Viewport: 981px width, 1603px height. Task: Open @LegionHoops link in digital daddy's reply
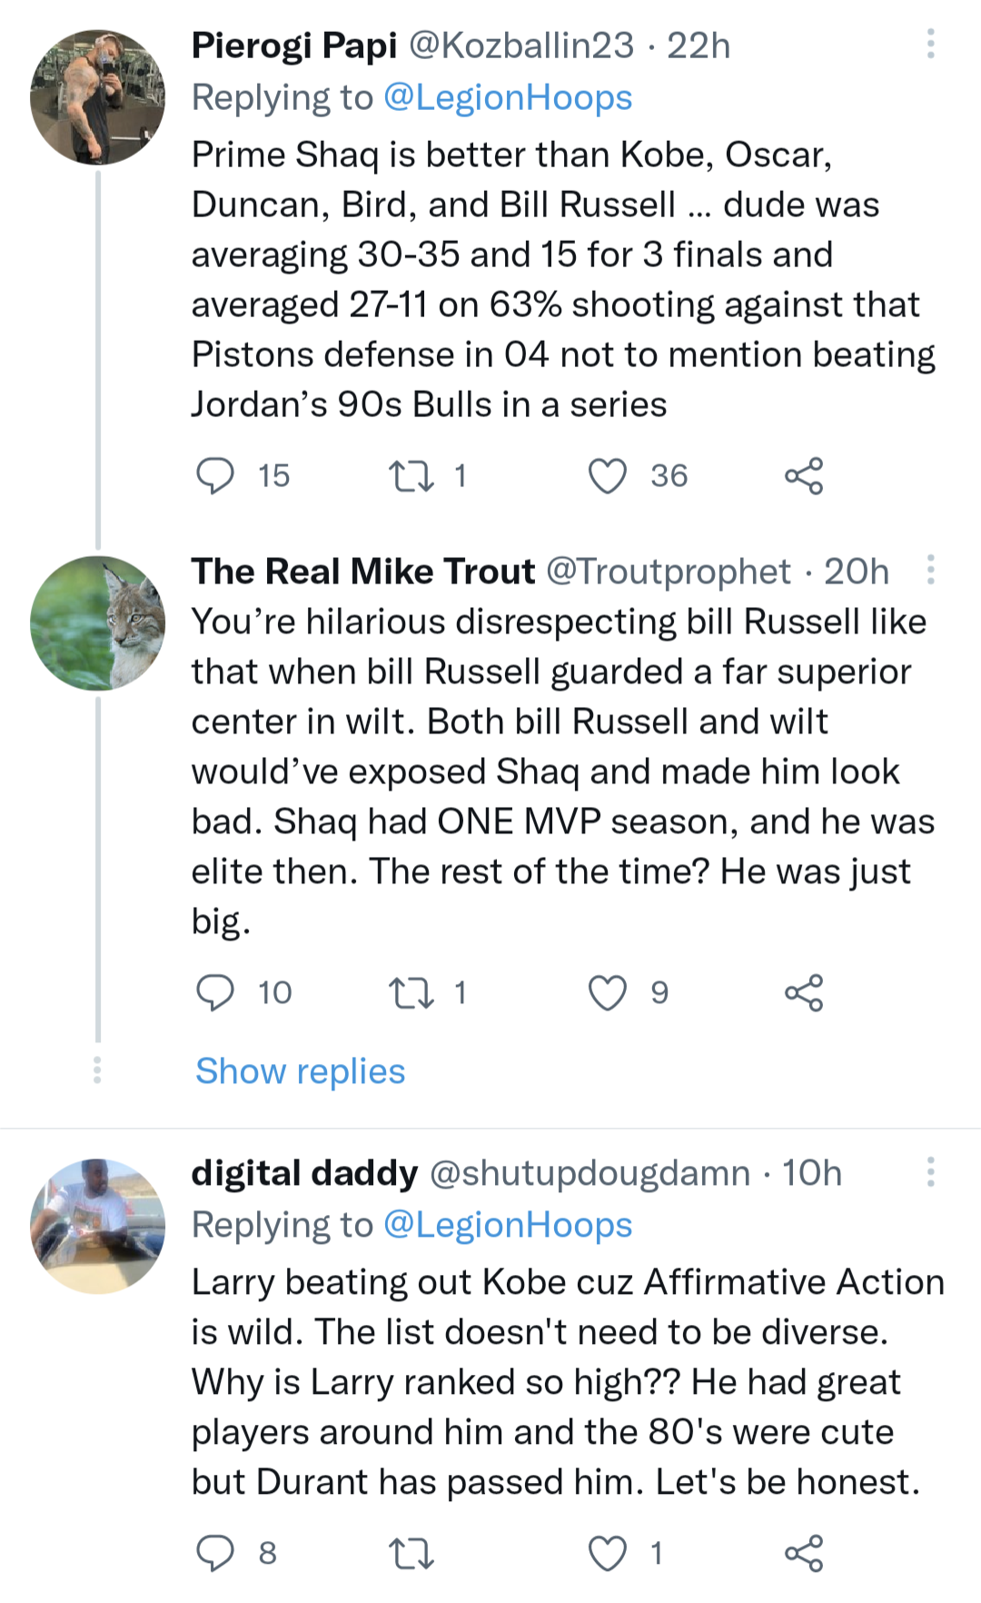[508, 1225]
